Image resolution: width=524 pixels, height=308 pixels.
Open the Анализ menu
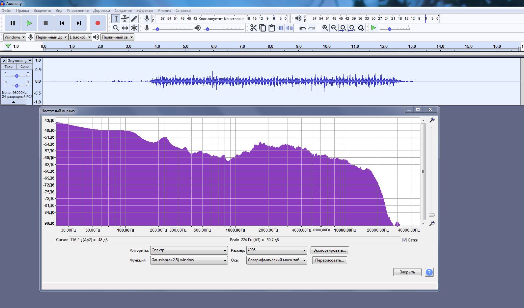[164, 11]
